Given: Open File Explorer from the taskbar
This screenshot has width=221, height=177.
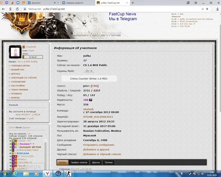Looking at the screenshot, I should (26, 174).
